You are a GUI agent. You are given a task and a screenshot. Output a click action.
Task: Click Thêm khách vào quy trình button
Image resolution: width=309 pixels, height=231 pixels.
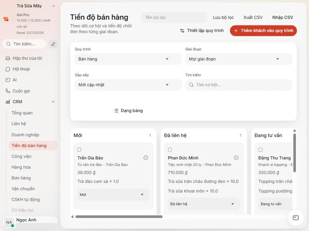point(263,31)
